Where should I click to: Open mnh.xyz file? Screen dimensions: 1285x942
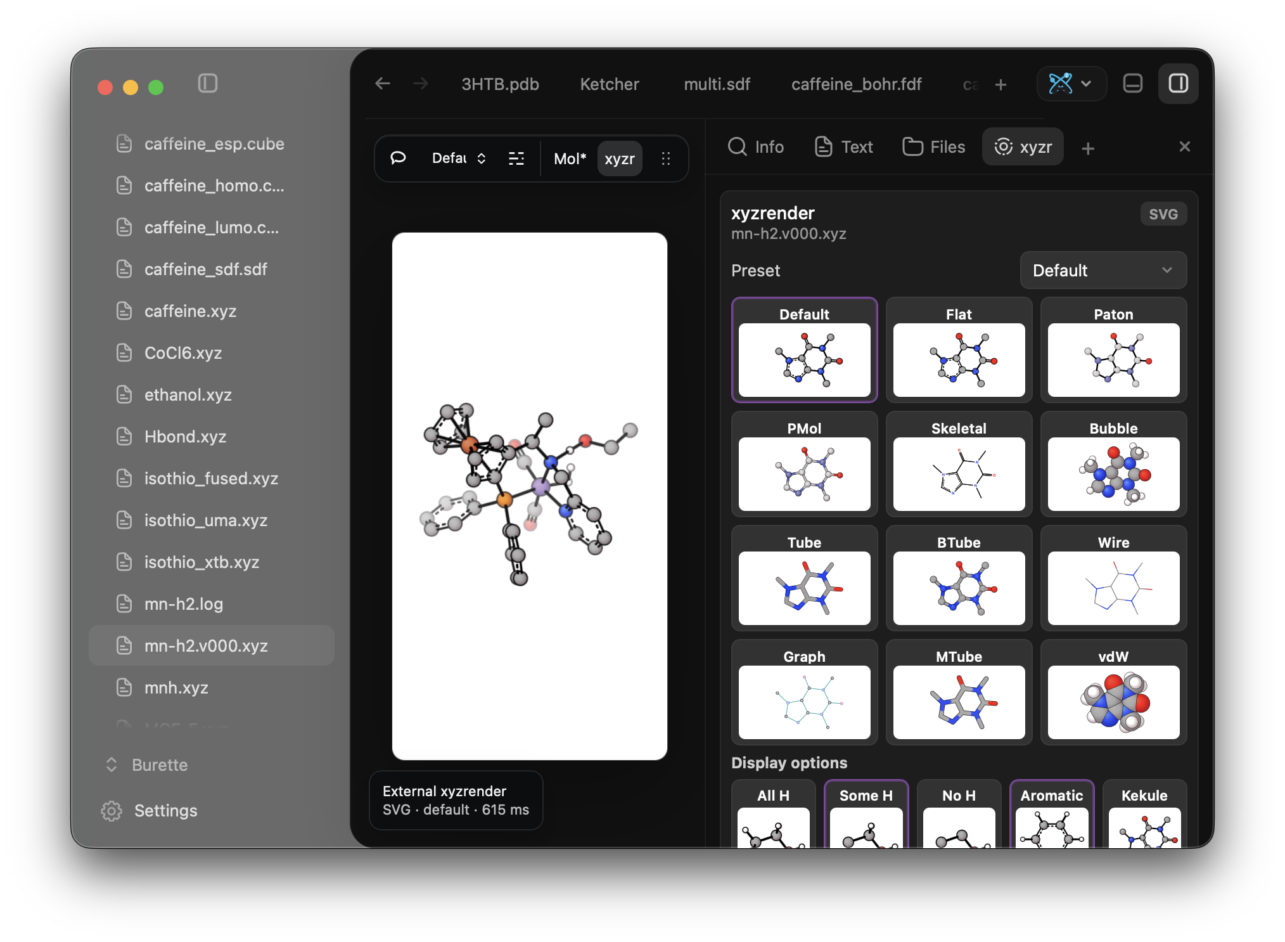pos(211,688)
